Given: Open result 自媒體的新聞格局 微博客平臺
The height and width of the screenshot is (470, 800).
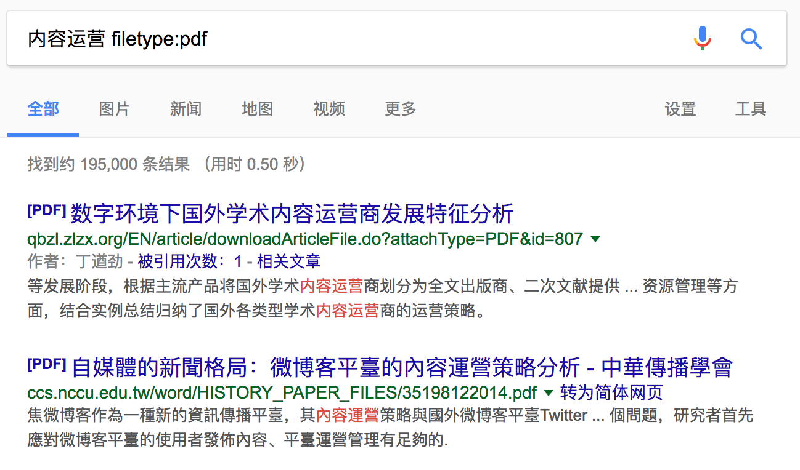Looking at the screenshot, I should (402, 368).
